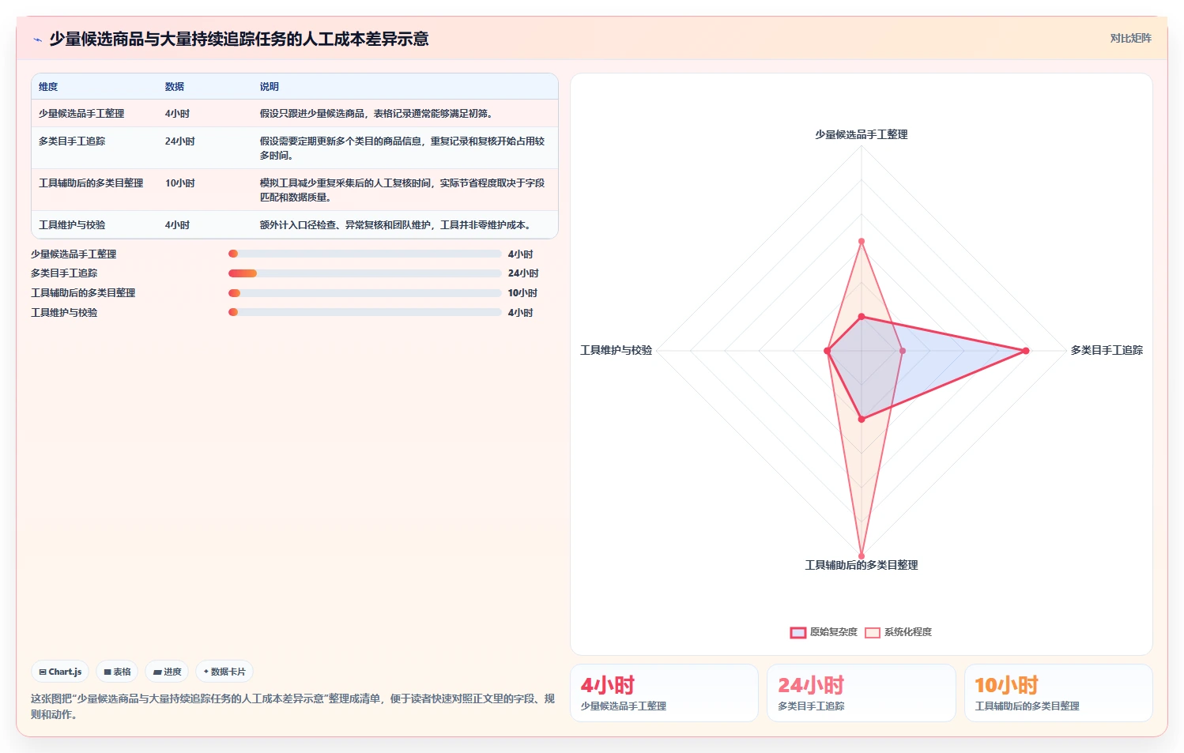
Task: Click the 维度 table column header
Action: click(x=48, y=87)
